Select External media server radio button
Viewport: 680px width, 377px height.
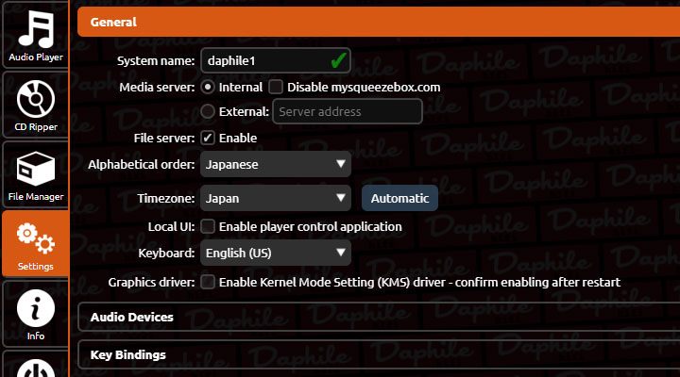(209, 112)
